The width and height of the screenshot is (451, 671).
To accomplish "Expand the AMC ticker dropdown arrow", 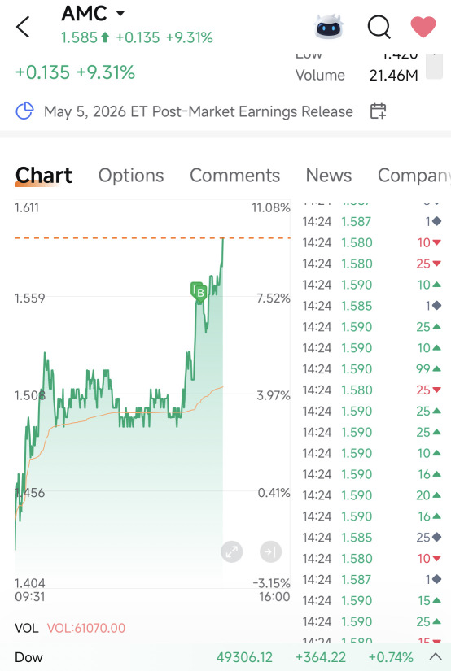I will pos(120,13).
